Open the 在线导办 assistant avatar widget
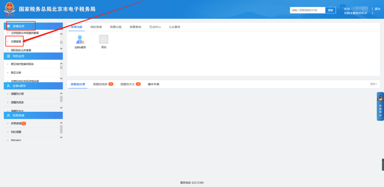Screen dimensions: 384x187 tap(380, 106)
